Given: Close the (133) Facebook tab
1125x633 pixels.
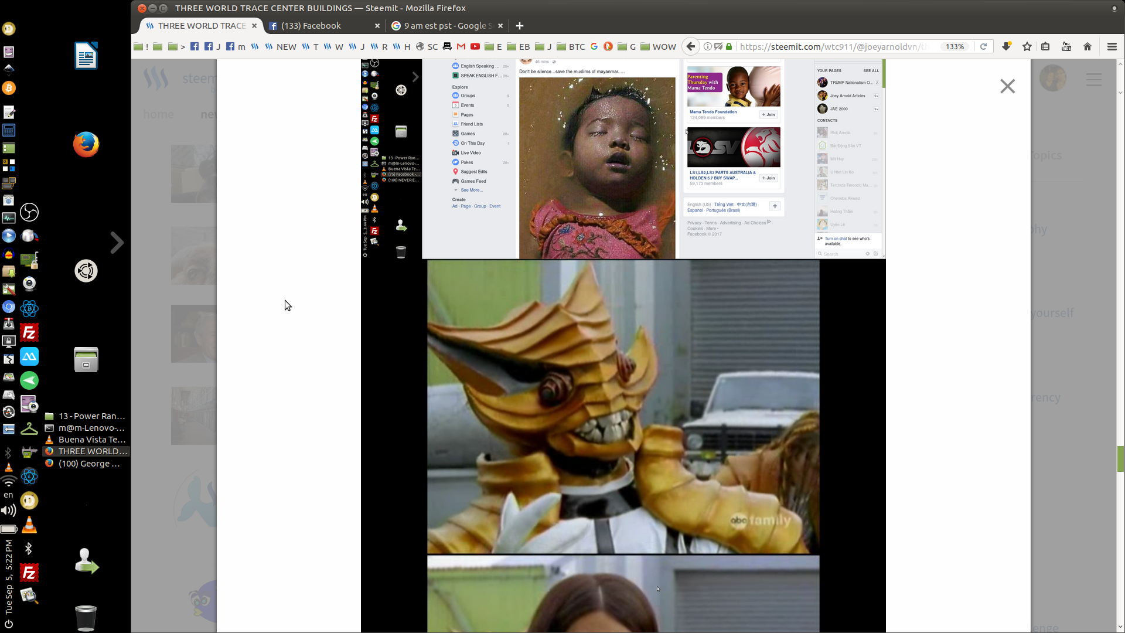Looking at the screenshot, I should (x=377, y=26).
